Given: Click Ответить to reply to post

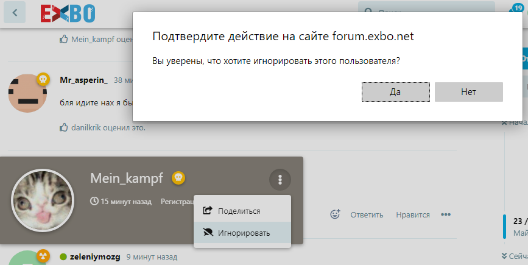Looking at the screenshot, I should pos(367,215).
